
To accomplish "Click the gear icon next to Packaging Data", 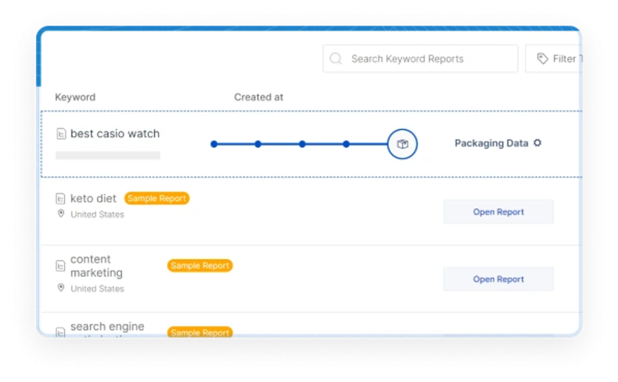I will pyautogui.click(x=538, y=143).
